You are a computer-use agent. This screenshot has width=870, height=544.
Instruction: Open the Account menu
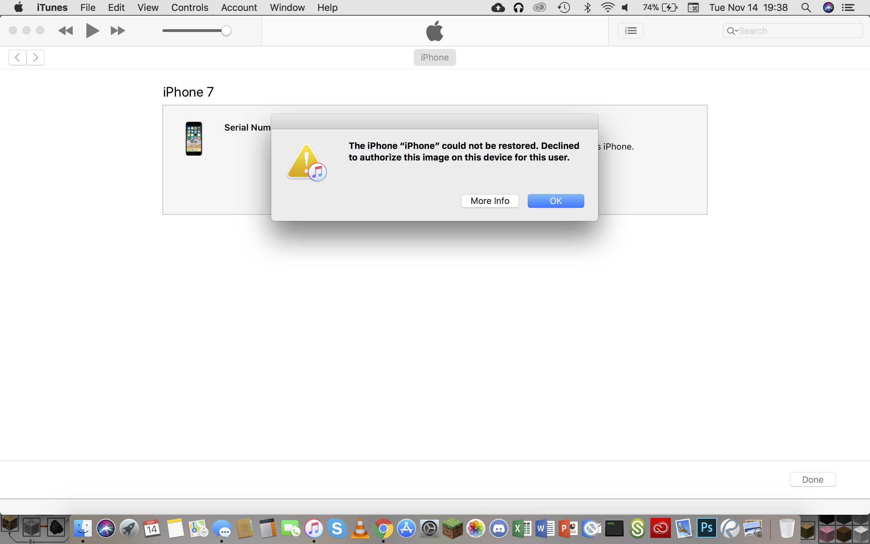tap(239, 7)
